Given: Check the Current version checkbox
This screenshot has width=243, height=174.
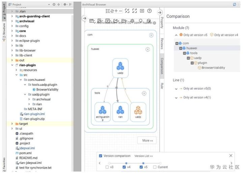Looking at the screenshot, I should pos(155,167).
